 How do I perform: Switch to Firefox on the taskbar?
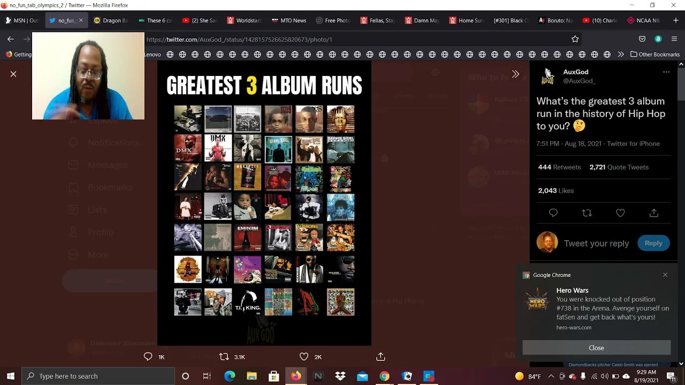(296, 376)
